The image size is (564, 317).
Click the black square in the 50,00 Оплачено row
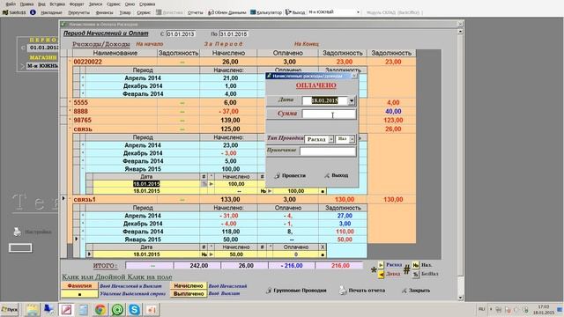323,254
